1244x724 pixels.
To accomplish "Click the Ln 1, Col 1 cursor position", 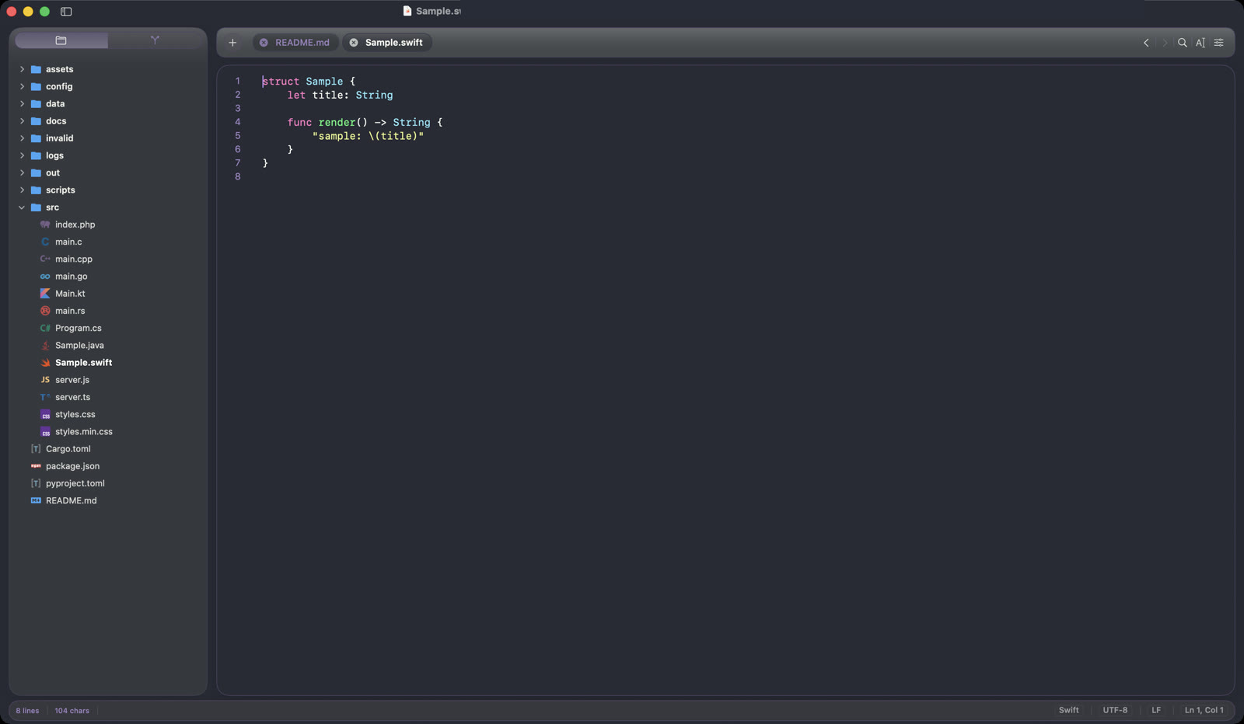I will coord(1204,710).
